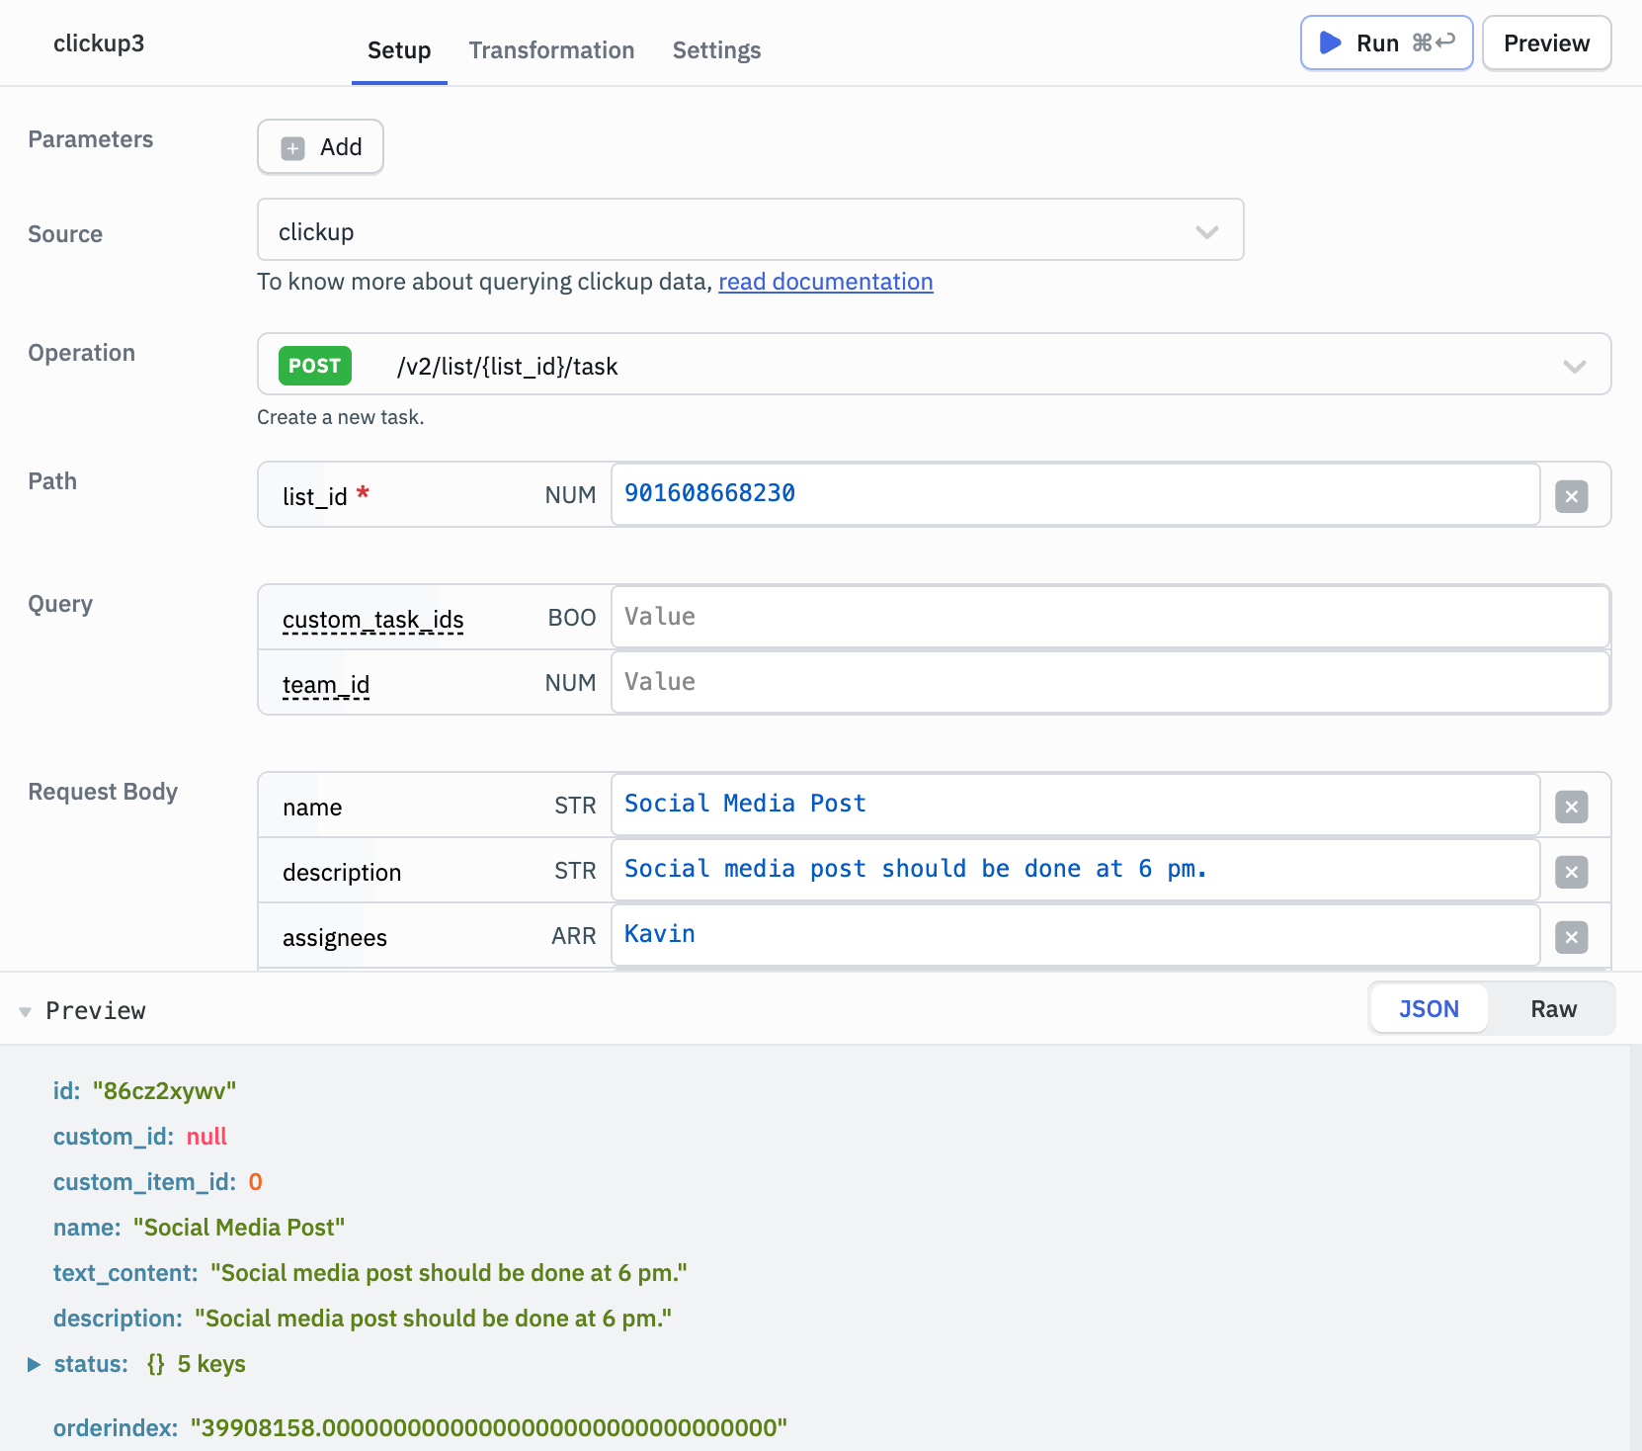The image size is (1642, 1451).
Task: Remove the list_id path parameter
Action: coord(1571,495)
